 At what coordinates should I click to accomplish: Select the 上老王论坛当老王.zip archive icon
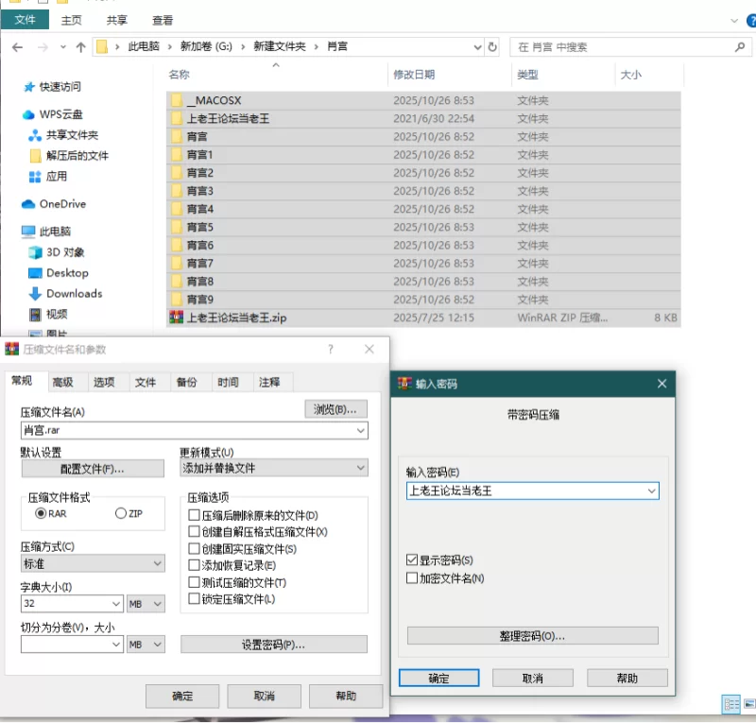pos(176,317)
